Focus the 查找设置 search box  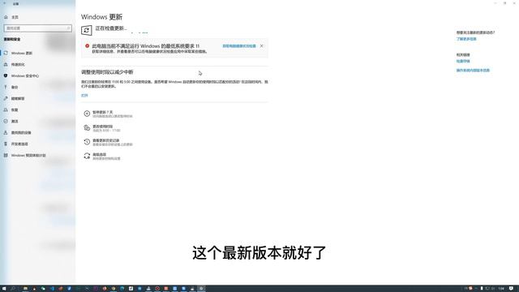point(38,28)
